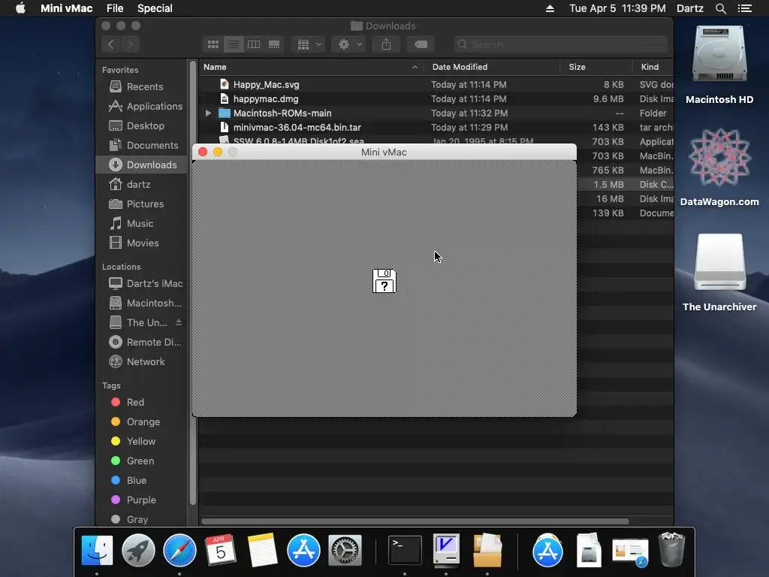Open Terminal from the Dock
The image size is (769, 577).
pyautogui.click(x=405, y=550)
